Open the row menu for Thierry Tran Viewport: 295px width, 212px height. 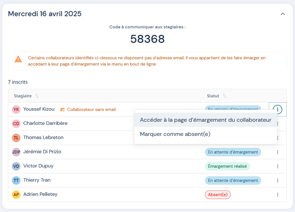(x=277, y=180)
